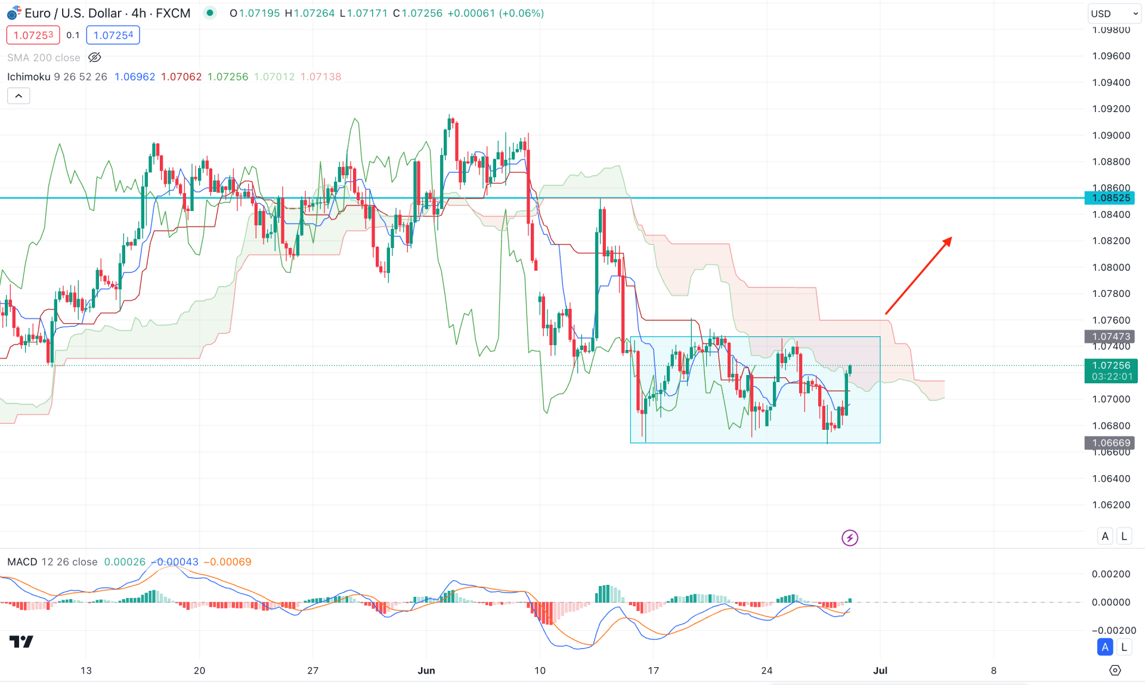The height and width of the screenshot is (685, 1145).
Task: Click the Jun date label on time axis
Action: pyautogui.click(x=426, y=671)
